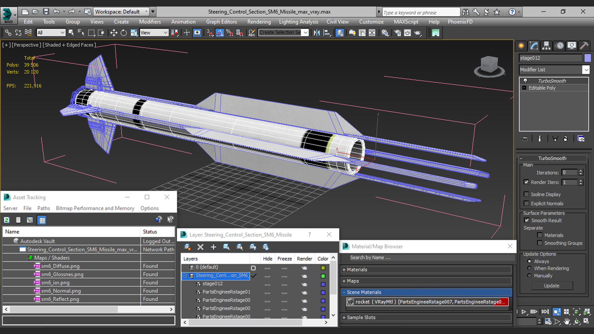Enable Isoline Display in TurboSmooth
The image size is (594, 334).
point(526,194)
